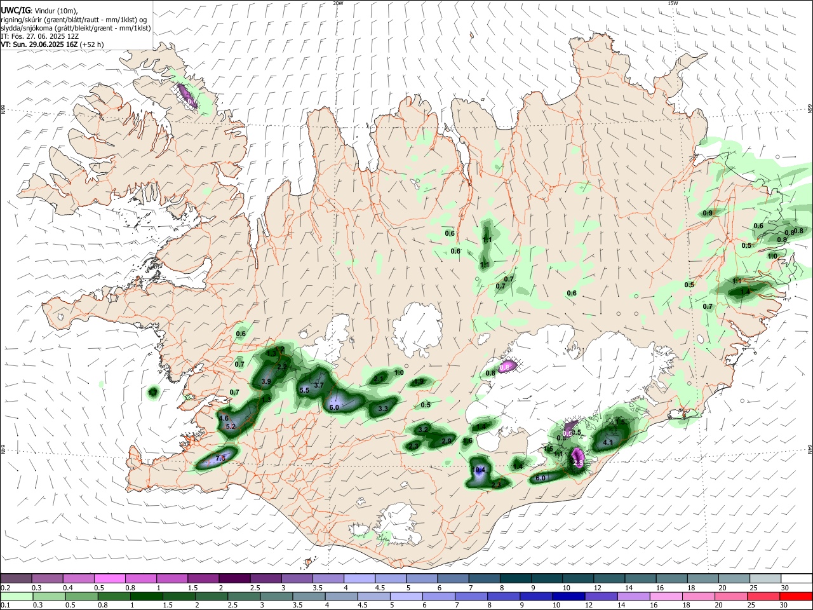This screenshot has height=610, width=813.
Task: Click the 2.1 precipitation value
Action: point(379,378)
